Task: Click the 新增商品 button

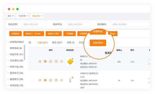Action: point(16,34)
